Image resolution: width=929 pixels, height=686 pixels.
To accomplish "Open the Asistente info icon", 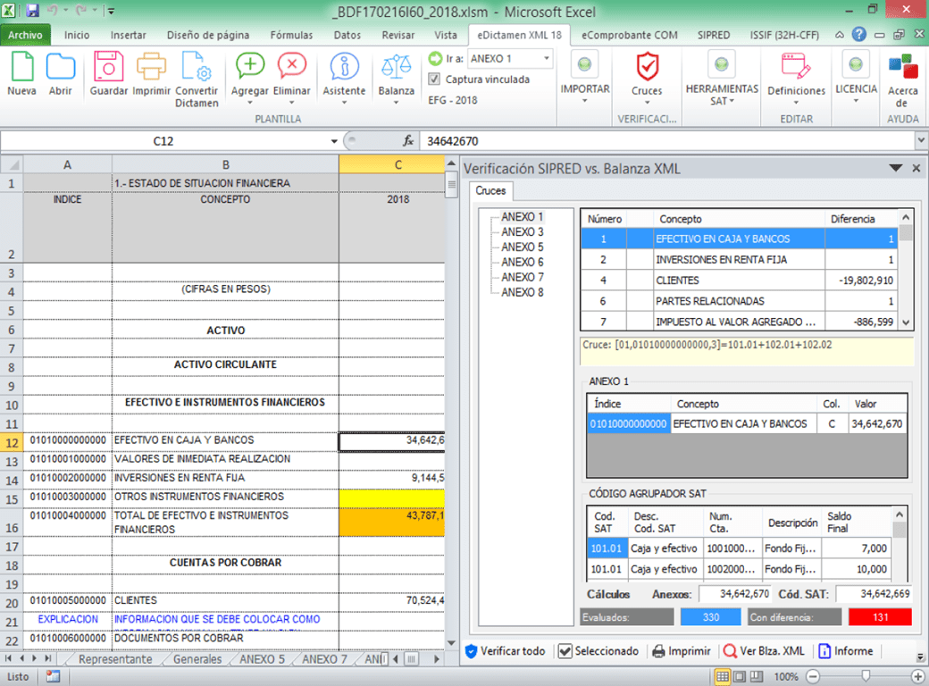I will 344,66.
